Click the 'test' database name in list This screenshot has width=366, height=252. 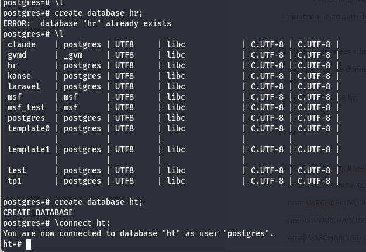pyautogui.click(x=17, y=170)
